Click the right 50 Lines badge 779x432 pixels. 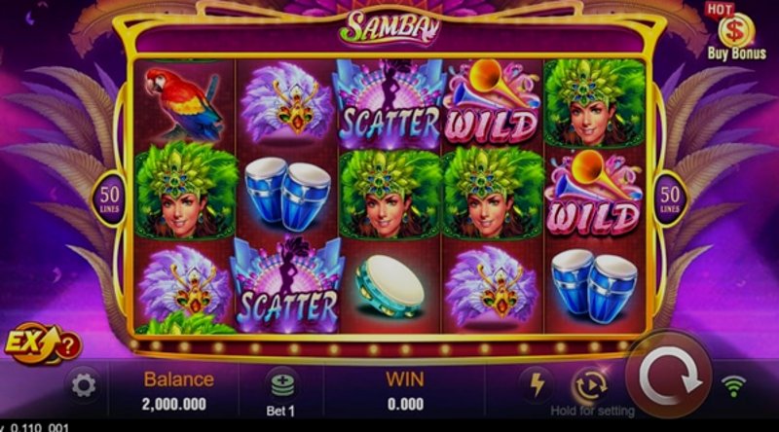[x=670, y=199]
